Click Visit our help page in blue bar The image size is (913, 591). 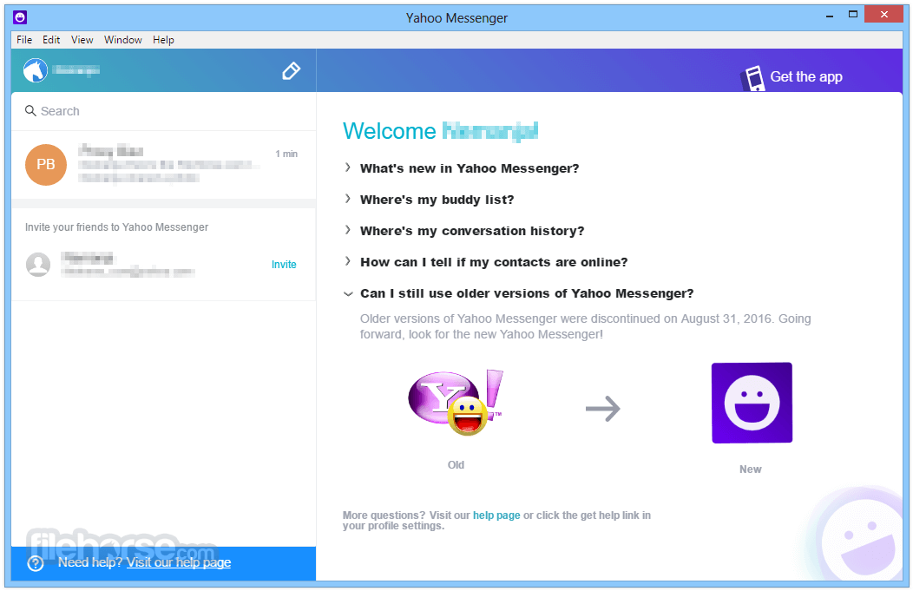point(178,562)
